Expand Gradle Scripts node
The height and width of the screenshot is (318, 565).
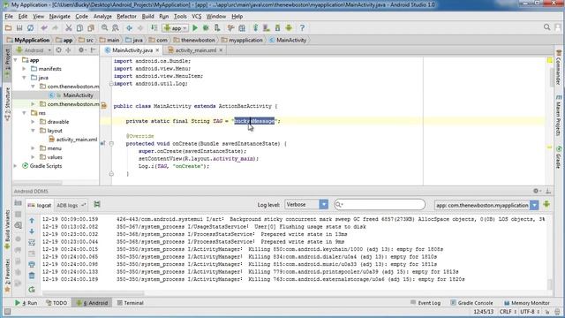point(16,166)
